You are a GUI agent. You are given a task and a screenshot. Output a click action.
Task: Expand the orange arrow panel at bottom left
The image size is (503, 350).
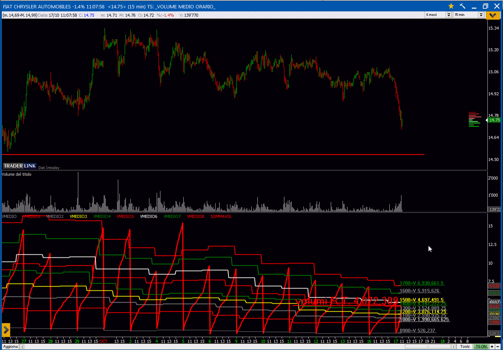coord(6,329)
